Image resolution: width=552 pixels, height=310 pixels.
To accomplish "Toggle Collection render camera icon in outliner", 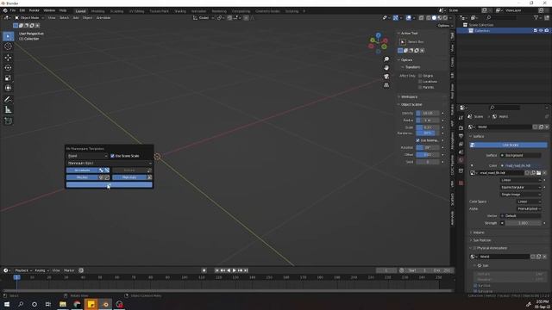I will [x=546, y=31].
